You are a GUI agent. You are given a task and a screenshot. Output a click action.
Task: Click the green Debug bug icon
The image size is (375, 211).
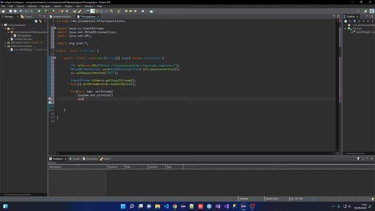(32, 11)
